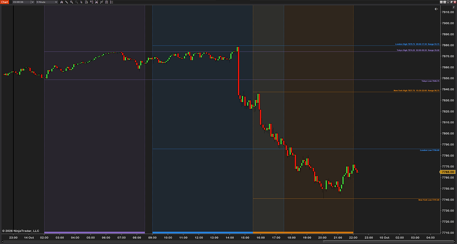The height and width of the screenshot is (244, 457).
Task: Click the 15:00 time axis label
Action: pos(245,237)
